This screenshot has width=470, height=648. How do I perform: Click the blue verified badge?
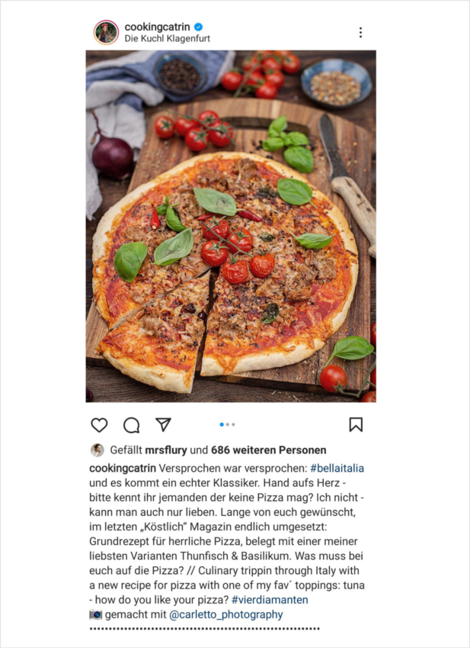tap(198, 27)
